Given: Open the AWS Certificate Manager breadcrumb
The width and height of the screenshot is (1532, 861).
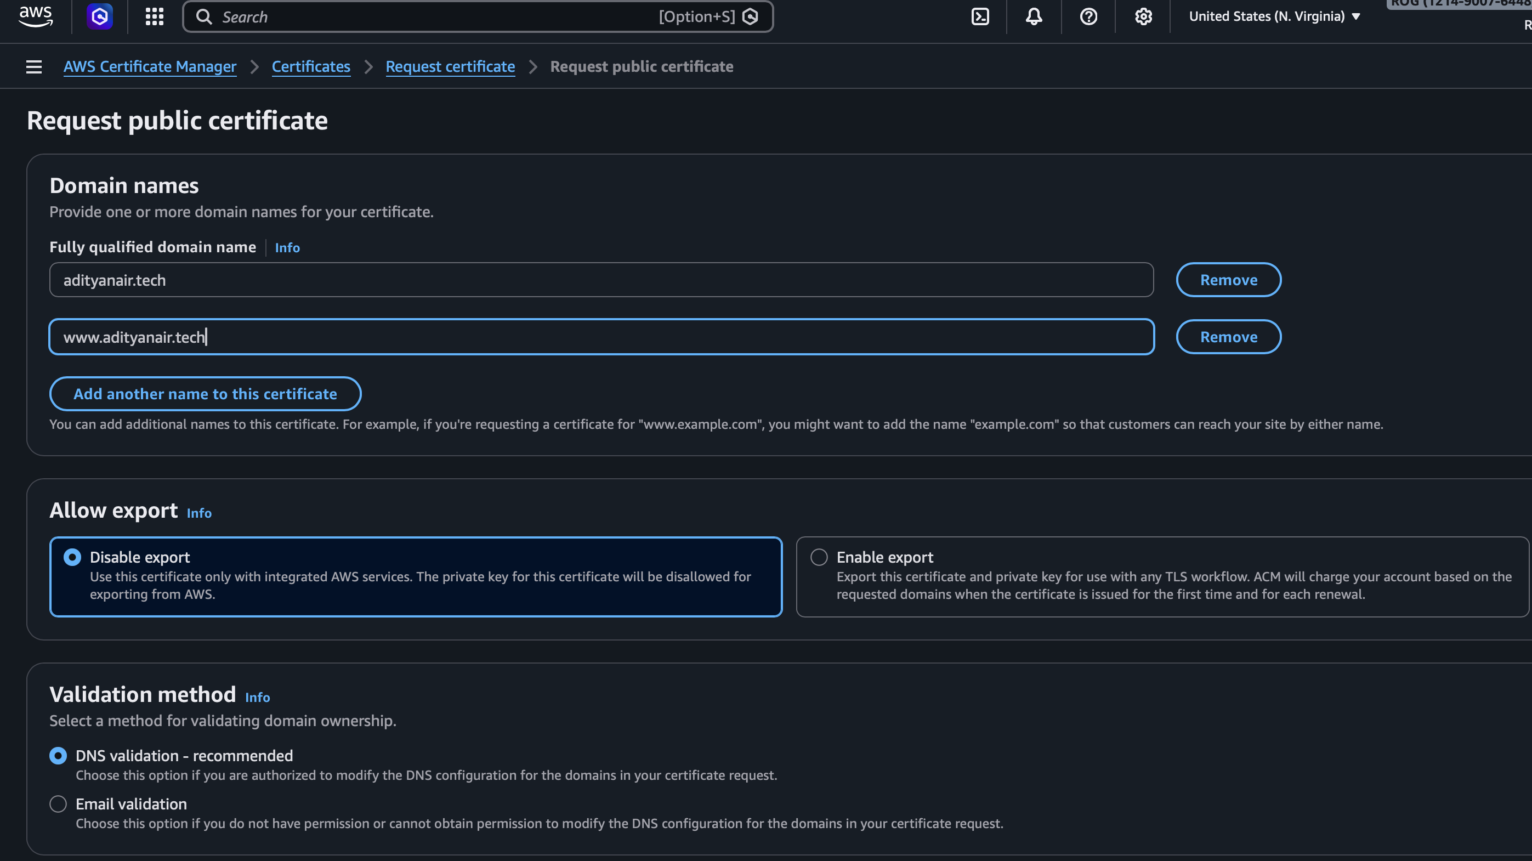Looking at the screenshot, I should [x=150, y=66].
